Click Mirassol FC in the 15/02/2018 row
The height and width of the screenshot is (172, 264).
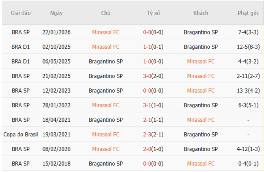point(201,163)
